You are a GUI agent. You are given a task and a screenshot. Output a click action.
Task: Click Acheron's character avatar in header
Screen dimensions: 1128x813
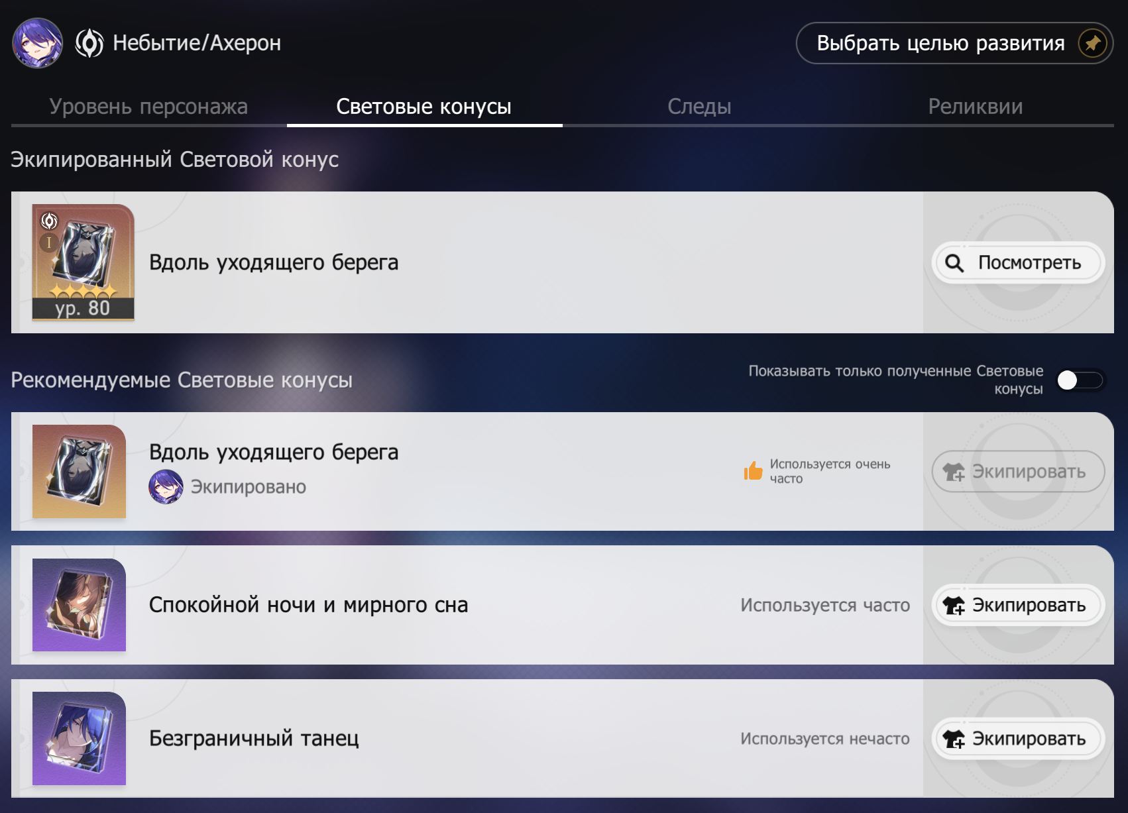tap(38, 43)
